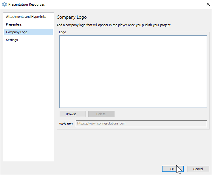
Task: Click the Web site: label
Action: coord(66,124)
